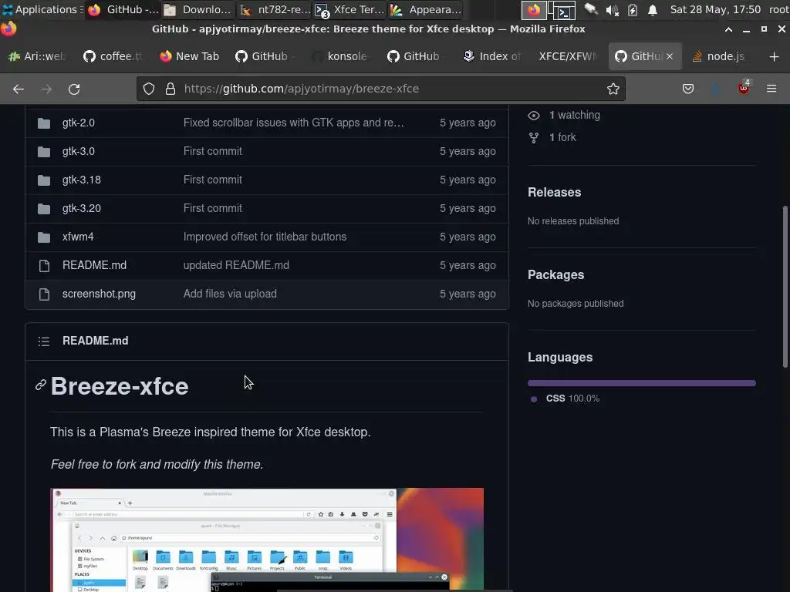Image resolution: width=790 pixels, height=592 pixels.
Task: Click the xfwm4 folder icon
Action: (x=44, y=237)
